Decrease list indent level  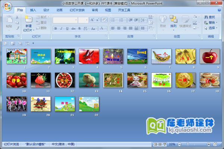130,20
